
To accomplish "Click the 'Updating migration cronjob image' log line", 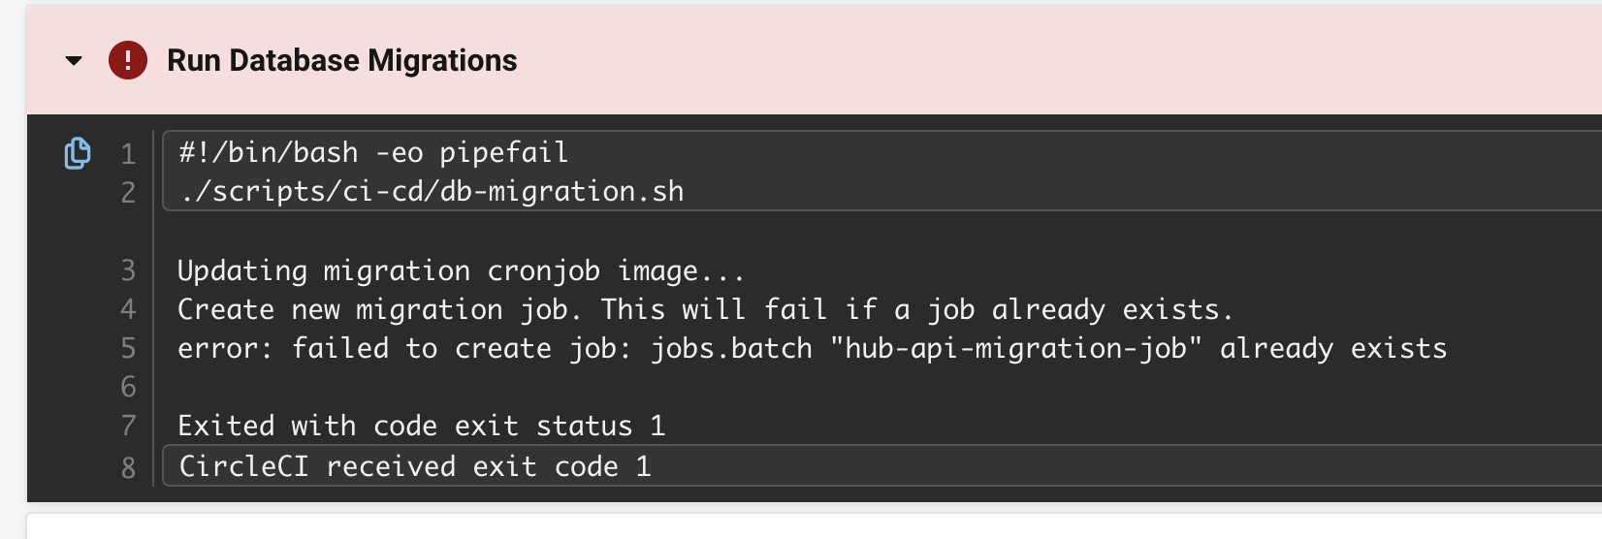I will pyautogui.click(x=461, y=270).
